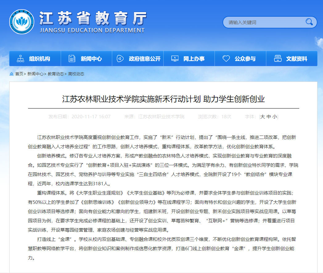The width and height of the screenshot is (323, 273).
Task: Click the 网上办事 monitor icon
Action: pos(175,59)
